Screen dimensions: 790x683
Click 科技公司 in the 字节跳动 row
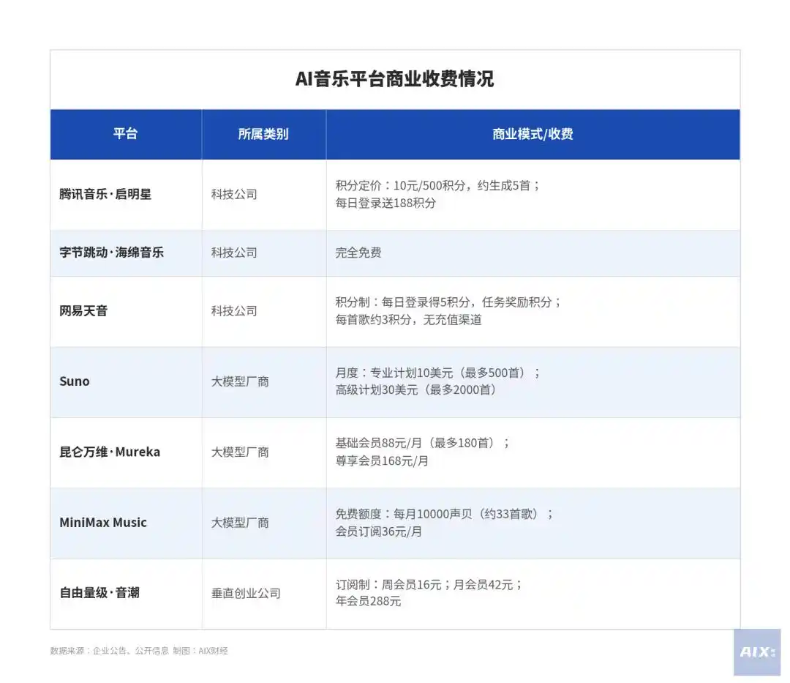coord(234,252)
